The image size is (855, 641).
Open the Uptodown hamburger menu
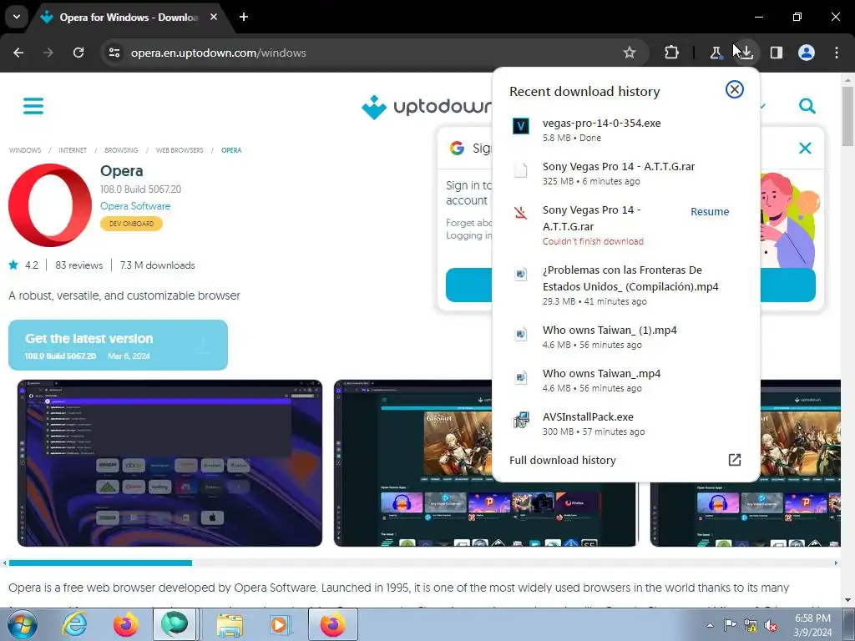(x=33, y=106)
